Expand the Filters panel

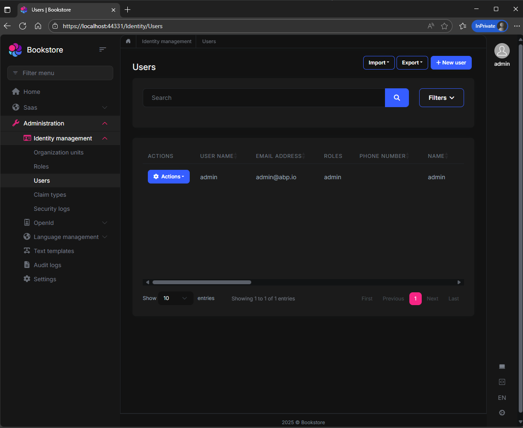click(441, 98)
